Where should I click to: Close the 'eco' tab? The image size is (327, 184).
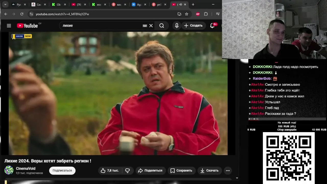105,4
